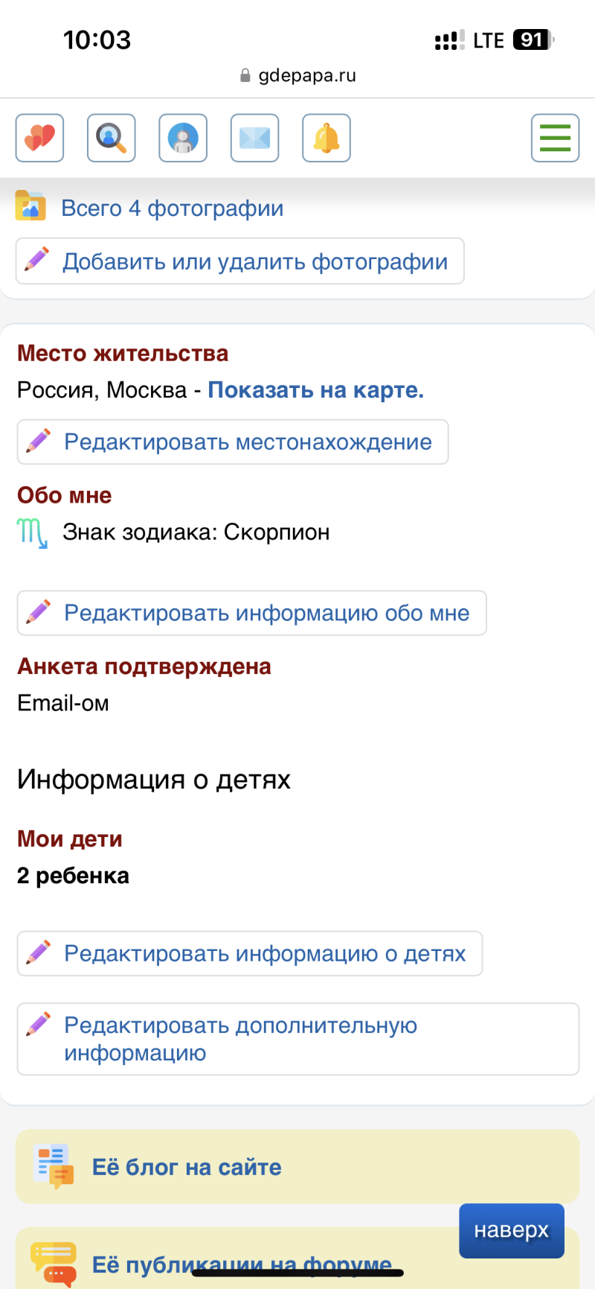
Task: Tap the Scorpio zodiac sign icon
Action: coord(32,533)
